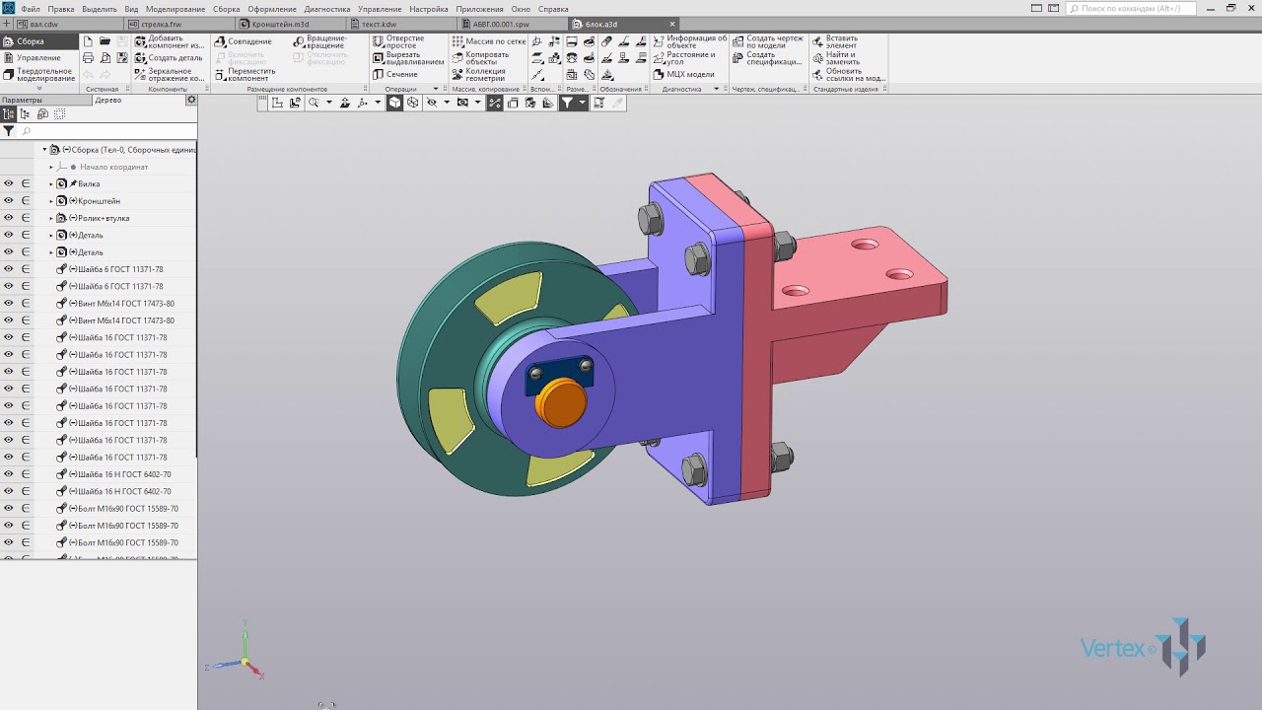Open Коллекция геометрии tool
The height and width of the screenshot is (710, 1262).
479,74
